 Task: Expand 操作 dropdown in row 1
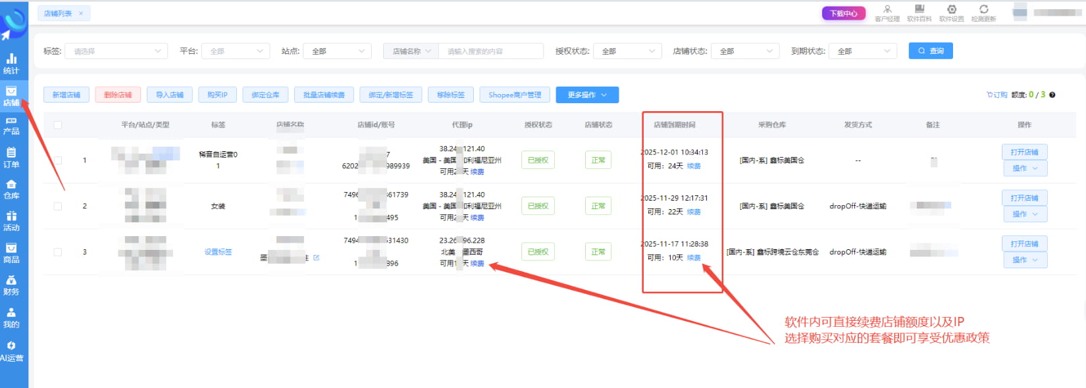[x=1025, y=168]
